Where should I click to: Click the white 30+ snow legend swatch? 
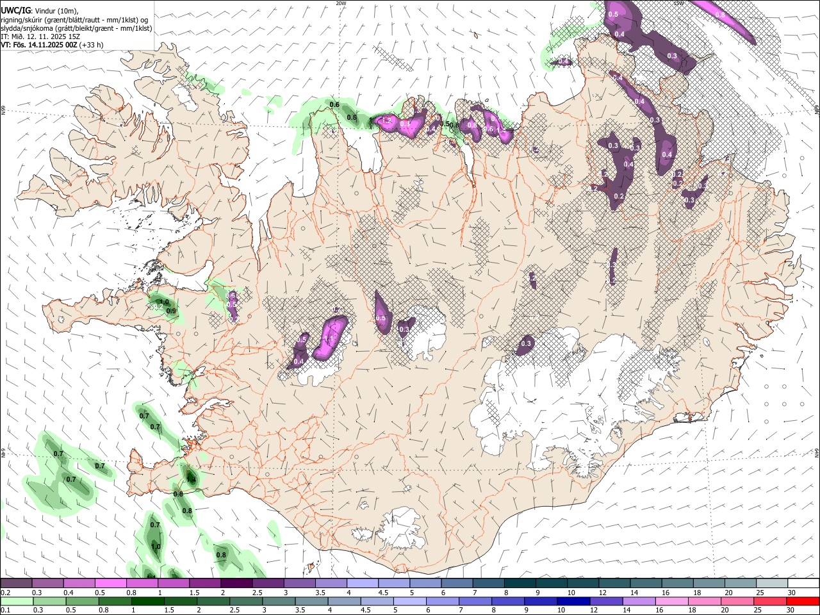803,584
